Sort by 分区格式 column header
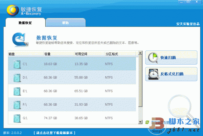This screenshot has width=203, height=136. (120, 54)
